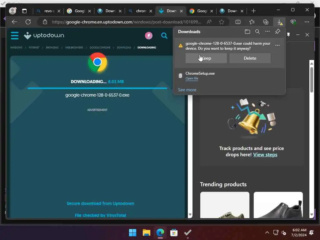Click See more in Downloads panel

point(187,90)
